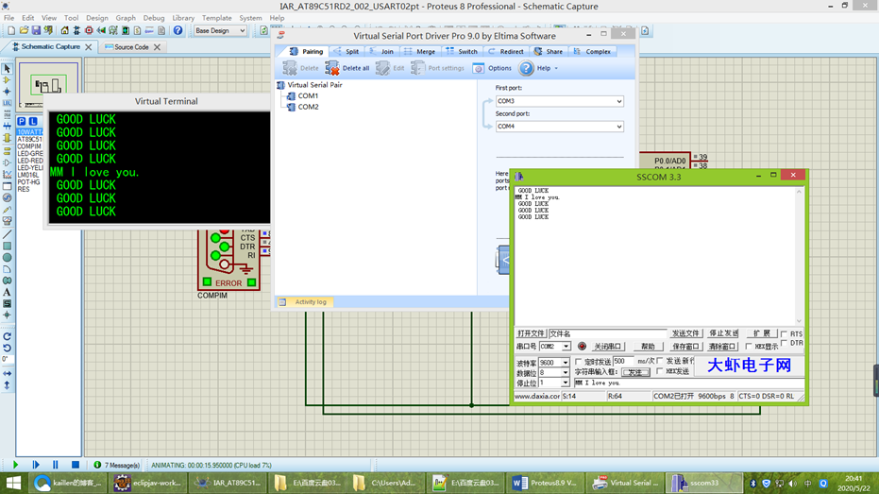Toggle the DTR checkbox in SSCOM
The width and height of the screenshot is (879, 494).
(x=784, y=343)
